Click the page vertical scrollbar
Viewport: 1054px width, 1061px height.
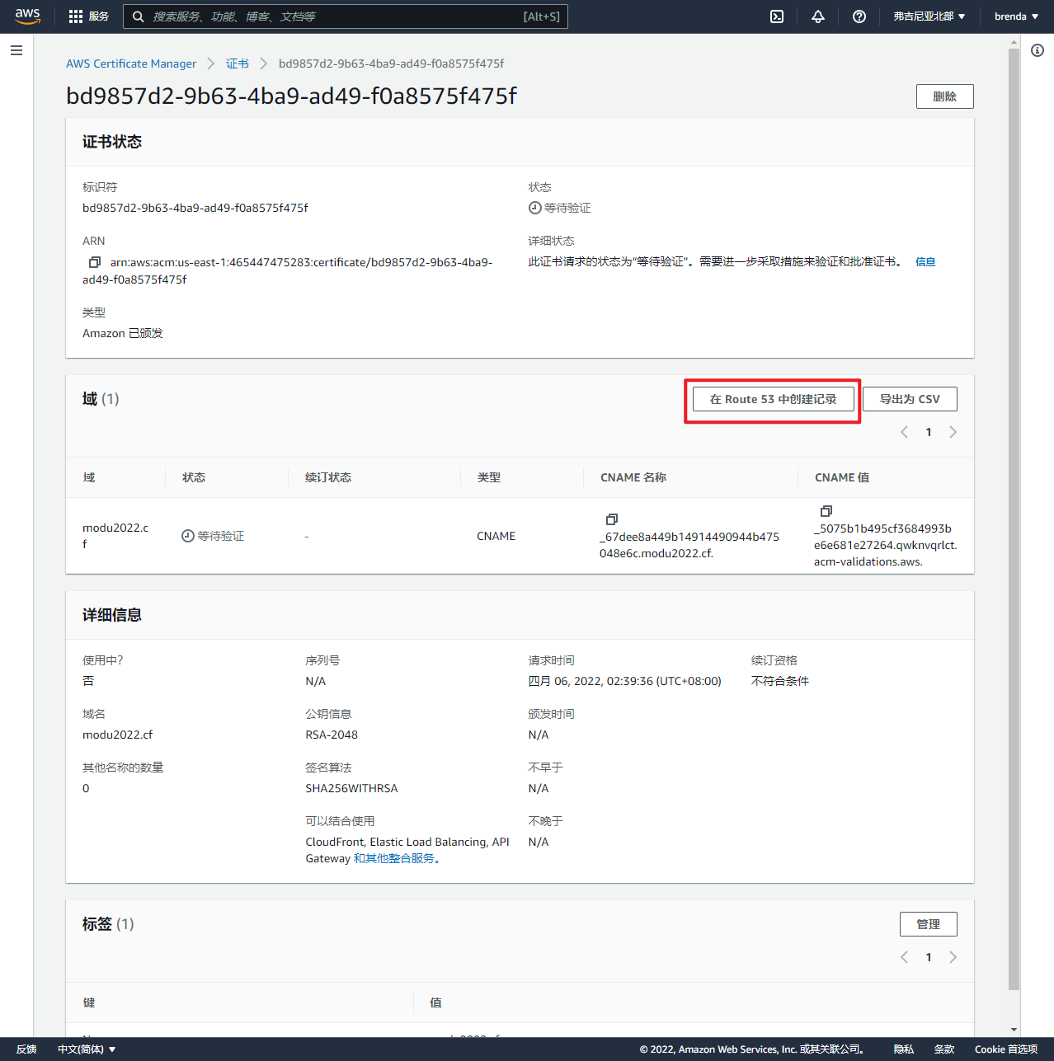coord(1014,518)
